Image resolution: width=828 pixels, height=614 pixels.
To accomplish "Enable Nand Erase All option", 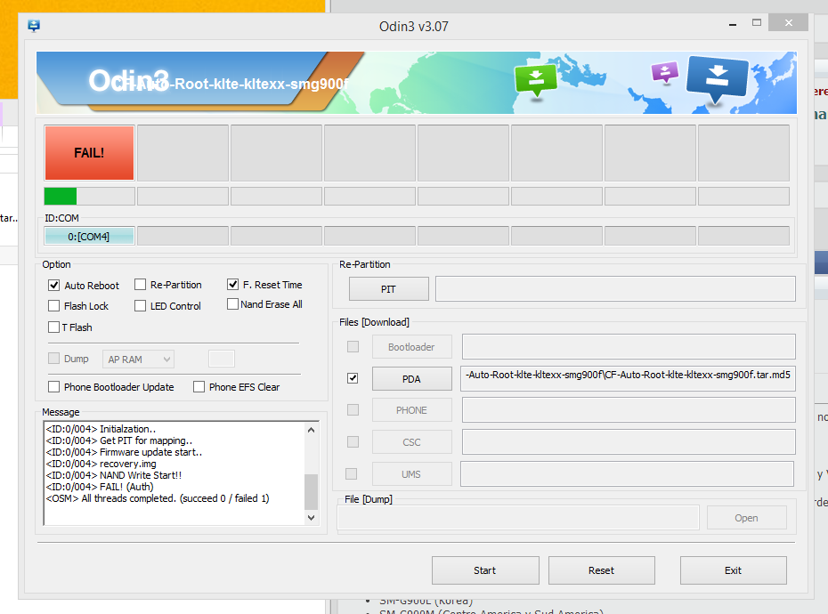I will [232, 304].
